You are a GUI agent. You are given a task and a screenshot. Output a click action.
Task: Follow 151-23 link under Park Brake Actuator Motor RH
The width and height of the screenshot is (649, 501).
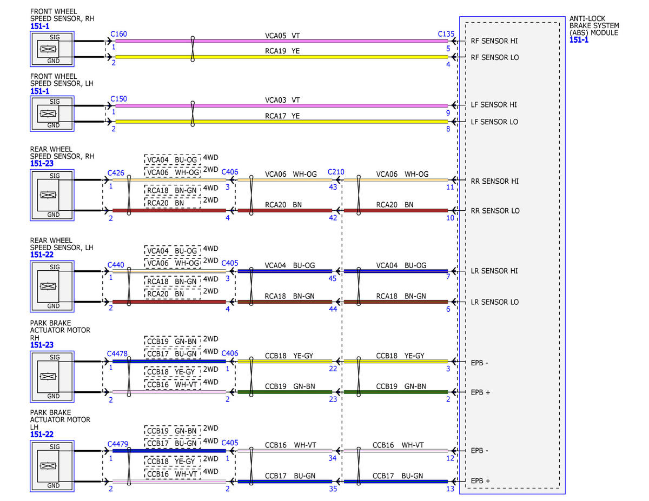(42, 345)
